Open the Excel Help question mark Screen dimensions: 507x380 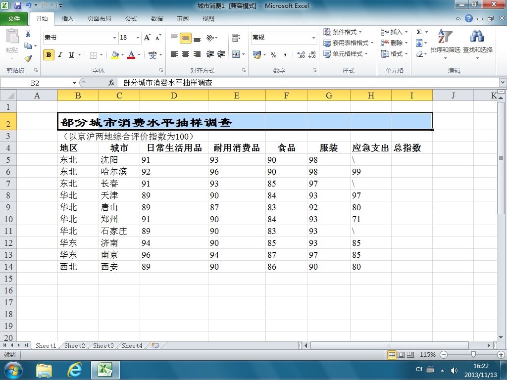click(x=469, y=18)
